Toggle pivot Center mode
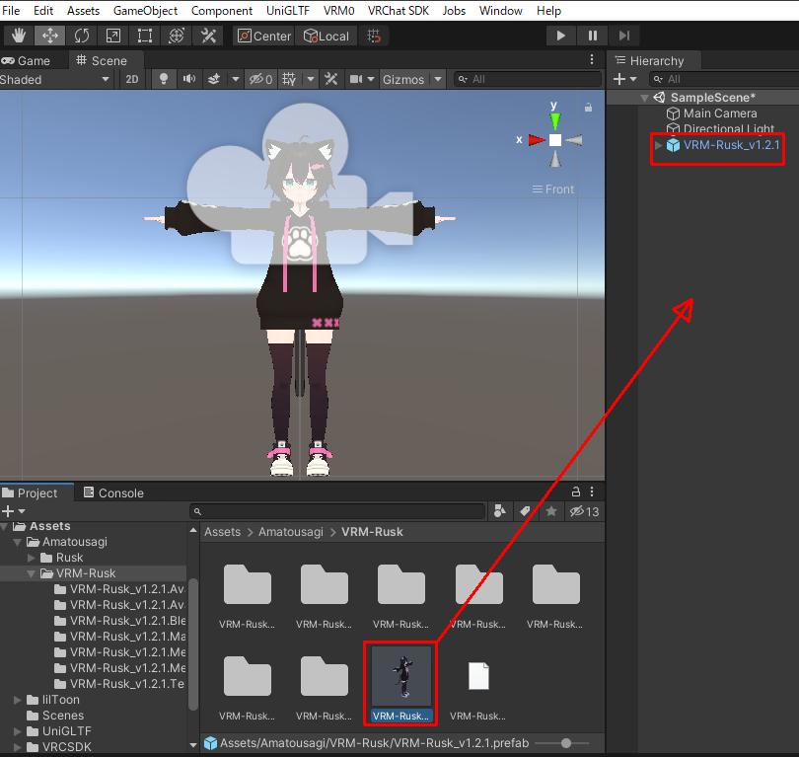Screen dimensions: 799x757 tap(264, 36)
